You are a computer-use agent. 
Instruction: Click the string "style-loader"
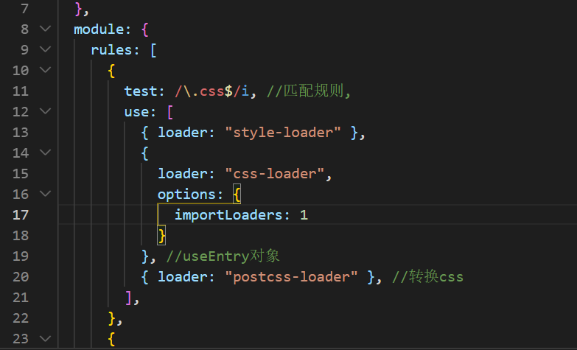283,132
